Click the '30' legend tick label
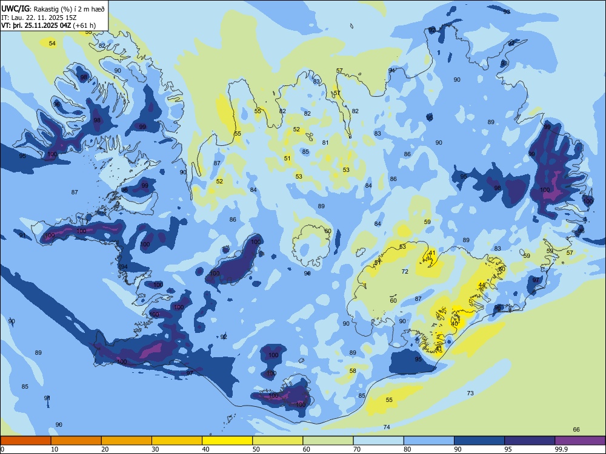Screen dimensions: 606x454 tap(155, 449)
